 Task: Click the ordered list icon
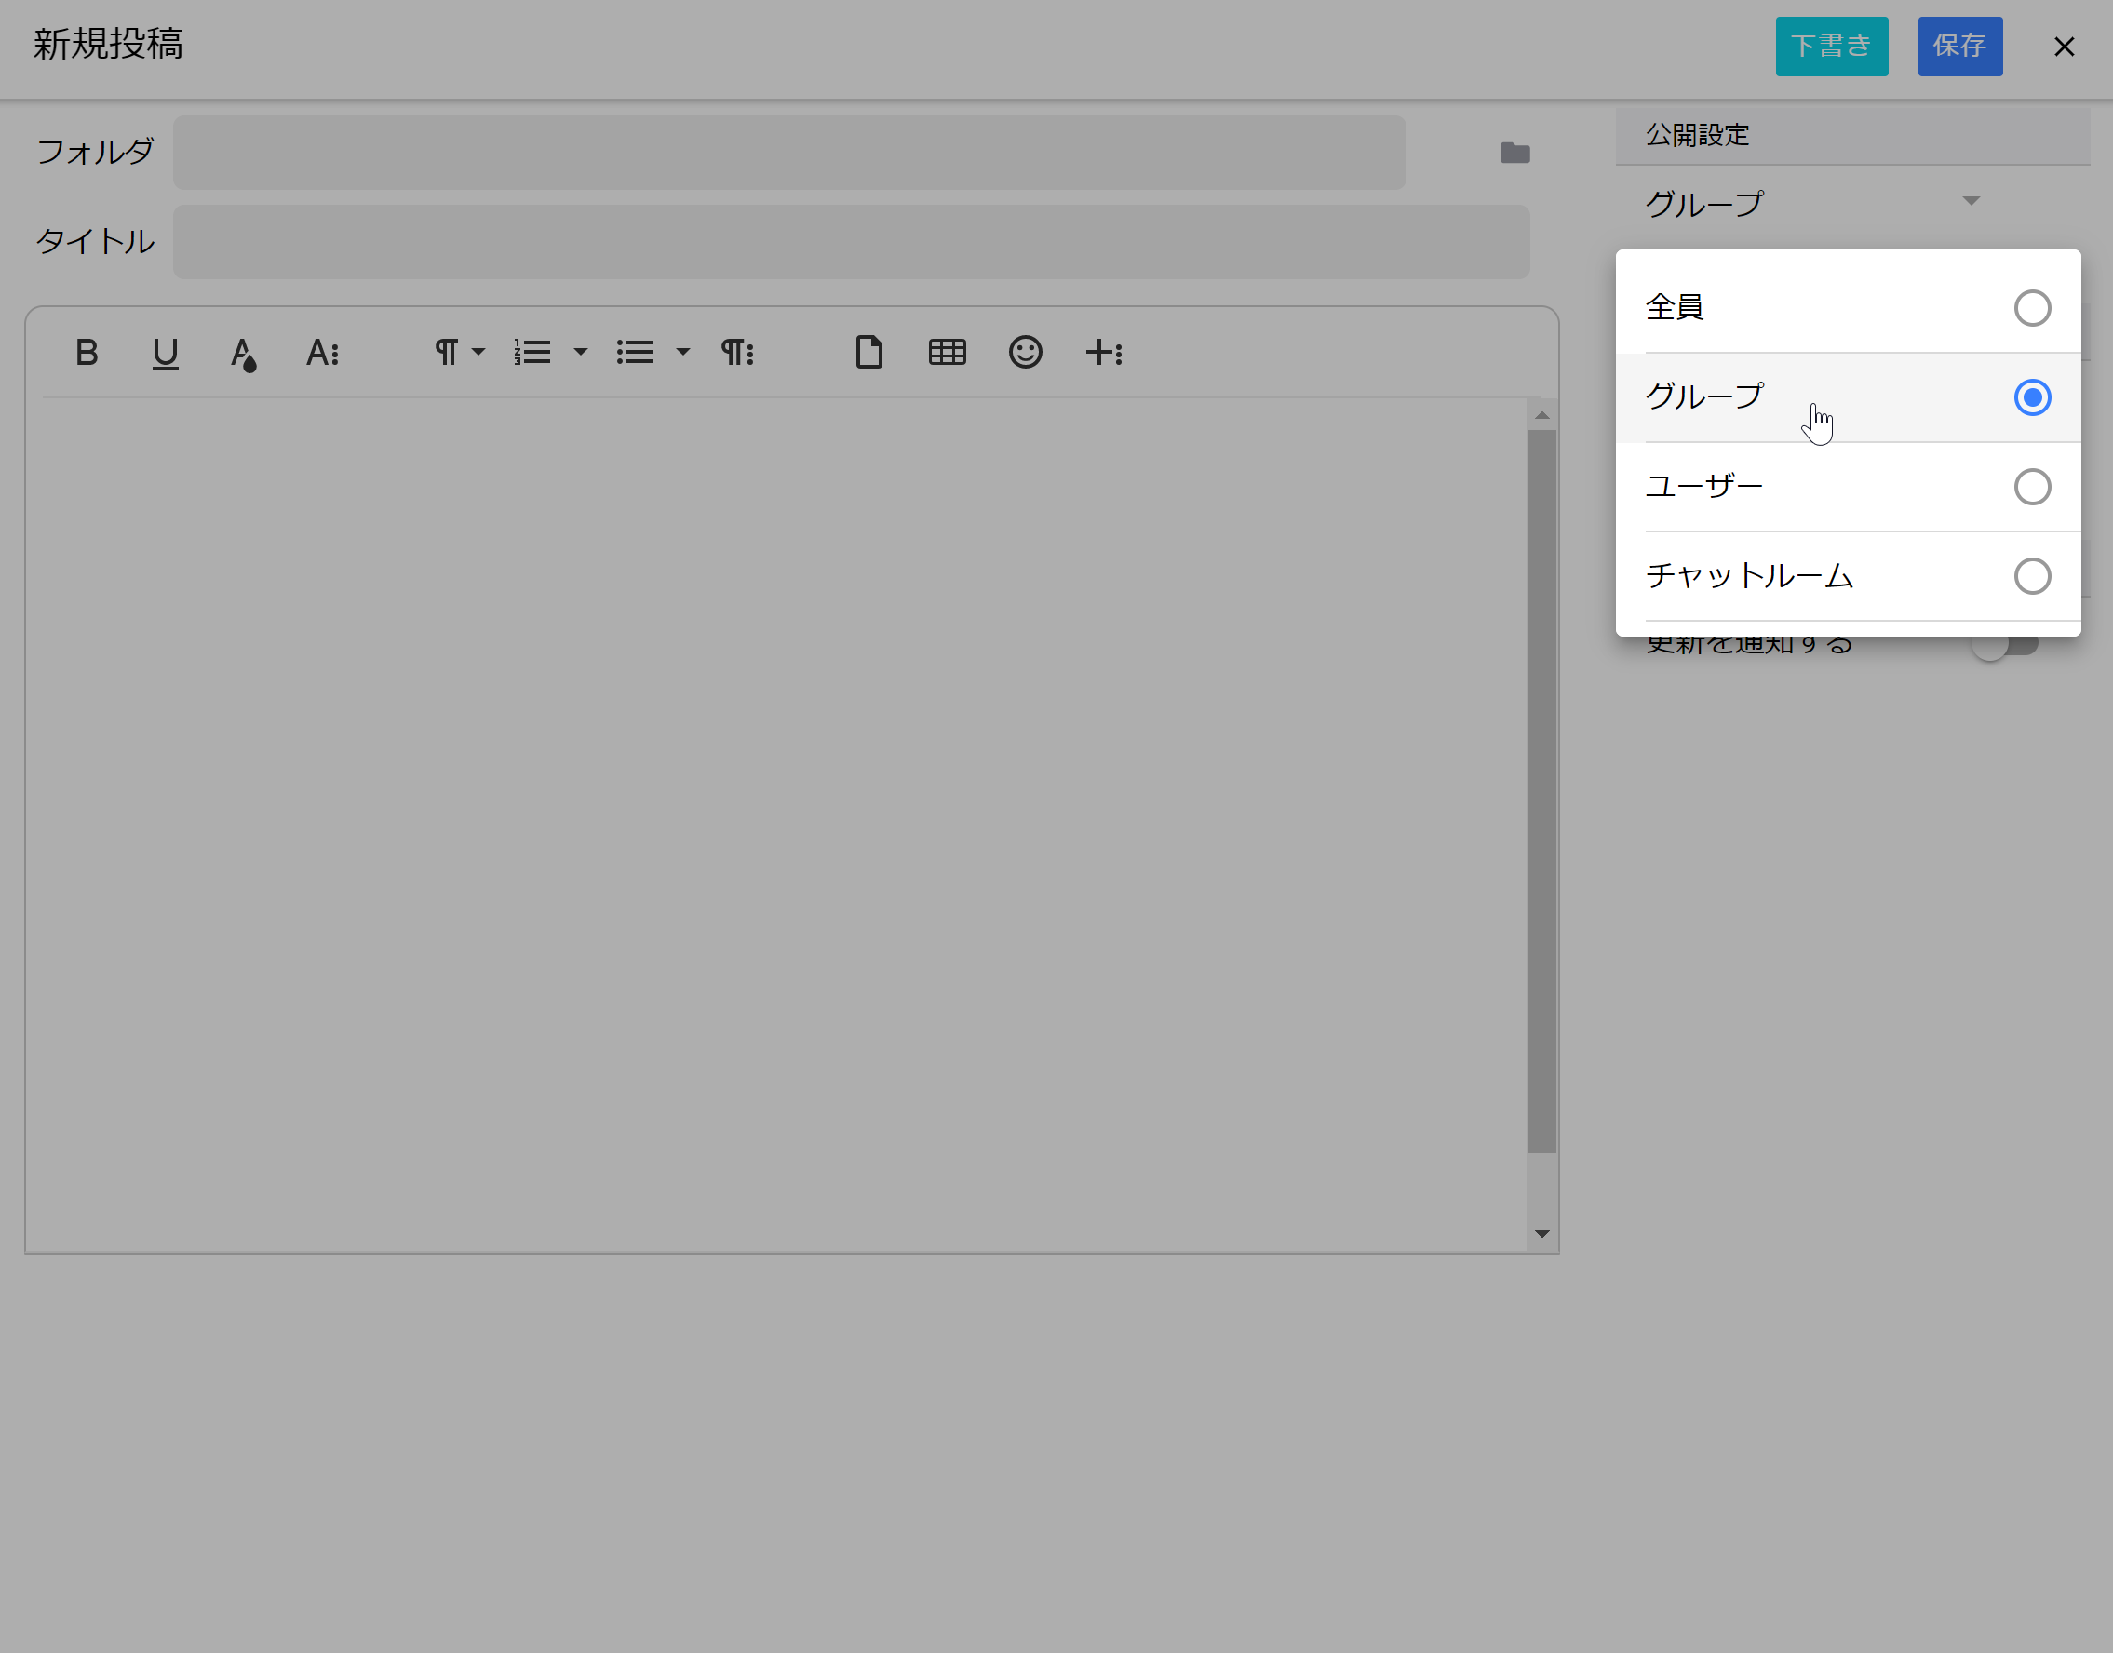(532, 352)
